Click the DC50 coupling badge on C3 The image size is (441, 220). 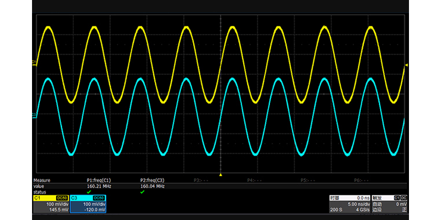pyautogui.click(x=99, y=197)
